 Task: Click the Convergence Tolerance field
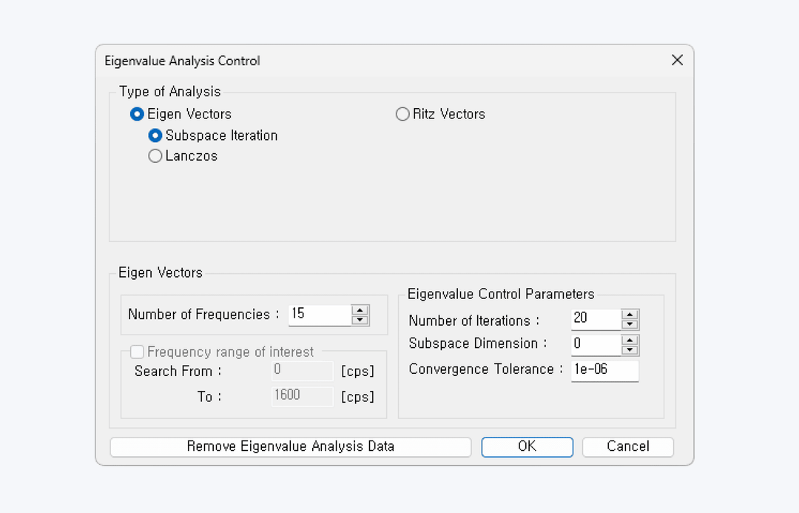click(605, 371)
